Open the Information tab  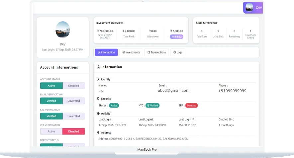(106, 52)
